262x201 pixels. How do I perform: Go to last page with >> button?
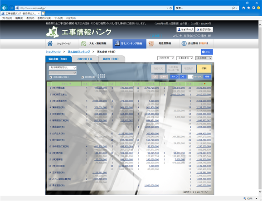click(x=183, y=77)
